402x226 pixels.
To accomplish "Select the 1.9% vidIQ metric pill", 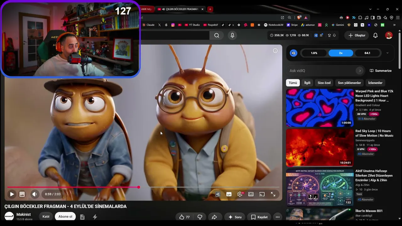I will click(314, 53).
